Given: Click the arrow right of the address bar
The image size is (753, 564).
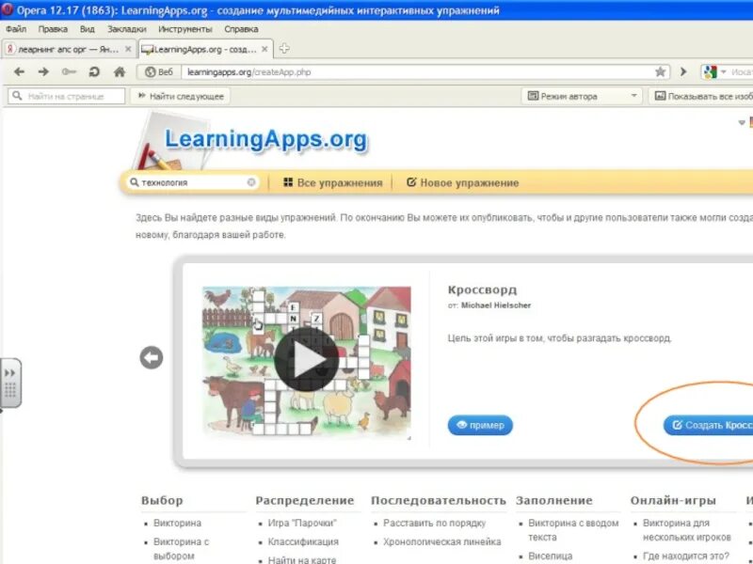Looking at the screenshot, I should [x=683, y=72].
